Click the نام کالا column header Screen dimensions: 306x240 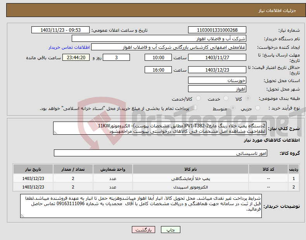[190, 169]
